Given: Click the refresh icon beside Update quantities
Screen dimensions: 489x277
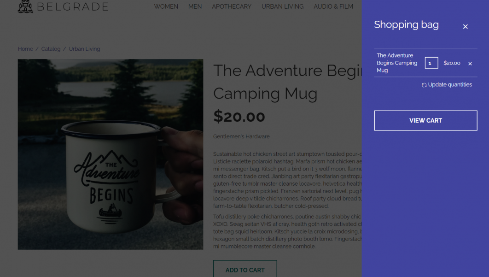Looking at the screenshot, I should click(x=424, y=85).
